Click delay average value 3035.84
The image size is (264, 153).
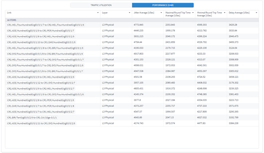pyautogui.click(x=233, y=31)
